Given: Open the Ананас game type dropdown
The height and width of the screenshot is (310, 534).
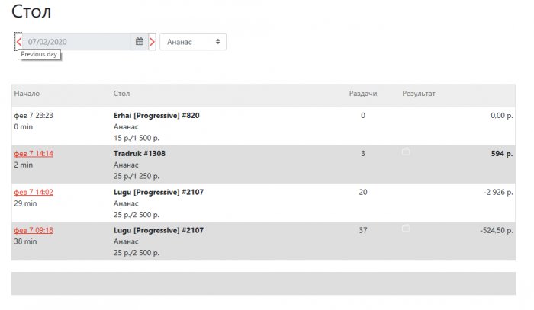Looking at the screenshot, I should [x=193, y=41].
